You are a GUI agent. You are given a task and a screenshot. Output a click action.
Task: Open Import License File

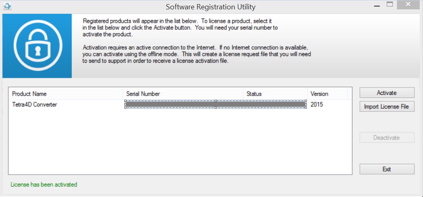387,107
